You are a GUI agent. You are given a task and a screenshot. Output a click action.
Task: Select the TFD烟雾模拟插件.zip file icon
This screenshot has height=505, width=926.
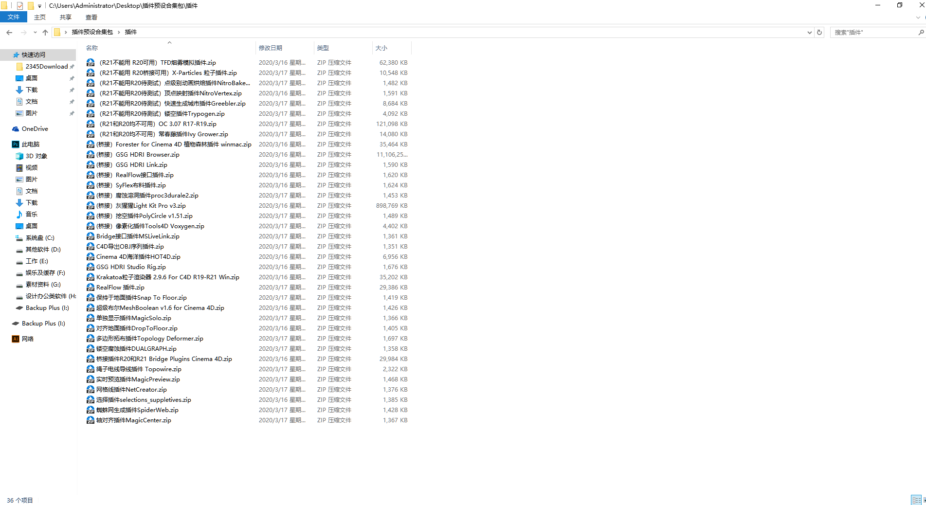(91, 63)
